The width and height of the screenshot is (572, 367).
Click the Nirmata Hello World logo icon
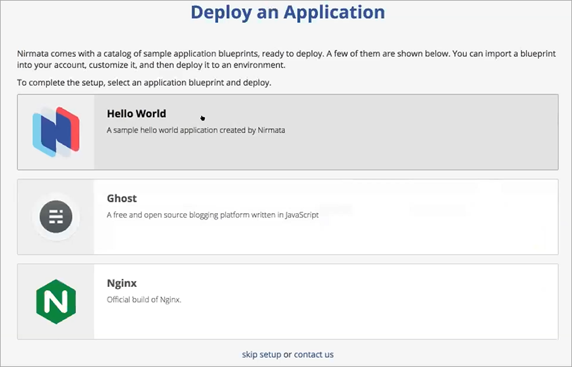tap(56, 132)
